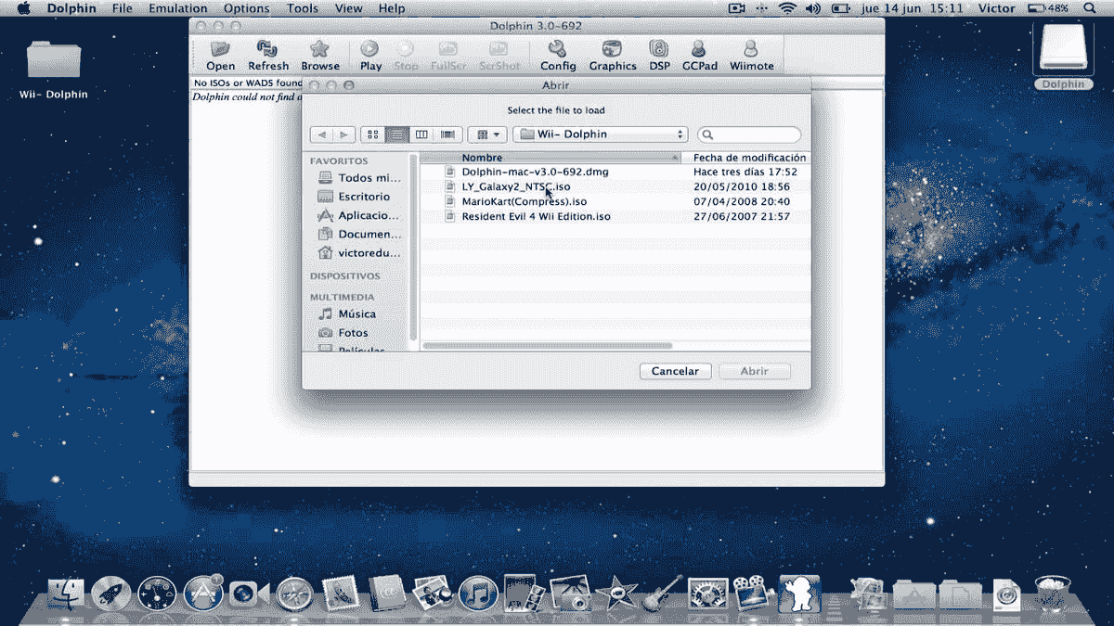Open the Config settings in Dolphin toolbar
The height and width of the screenshot is (626, 1114).
[557, 54]
